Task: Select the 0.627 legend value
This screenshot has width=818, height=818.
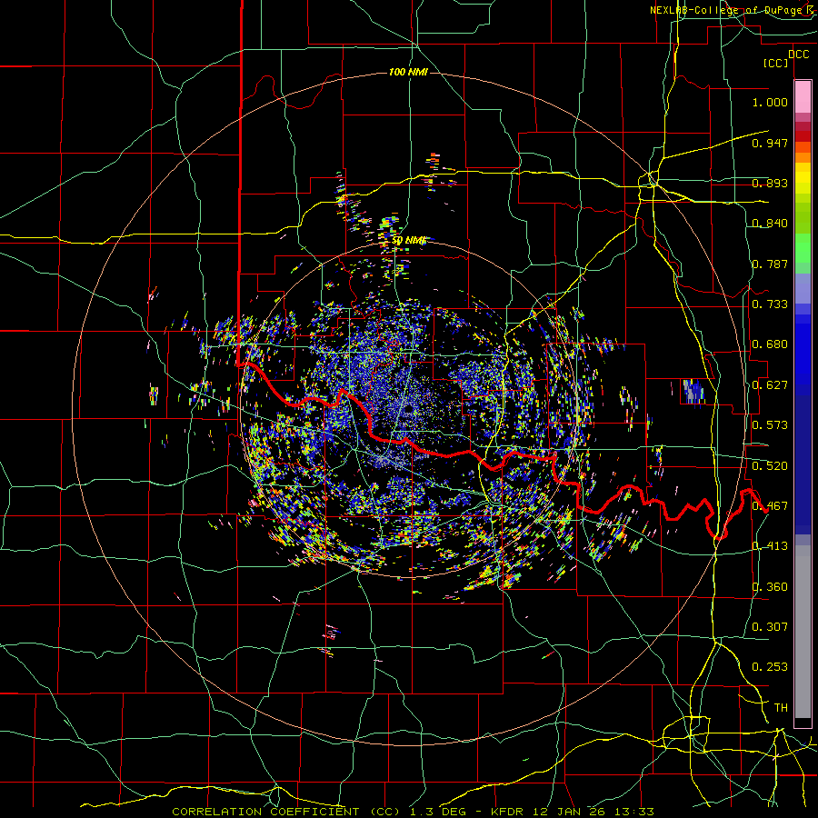Action: [x=770, y=385]
